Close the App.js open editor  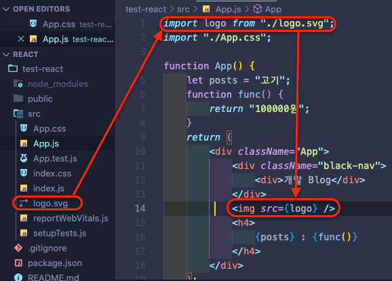click(21, 39)
